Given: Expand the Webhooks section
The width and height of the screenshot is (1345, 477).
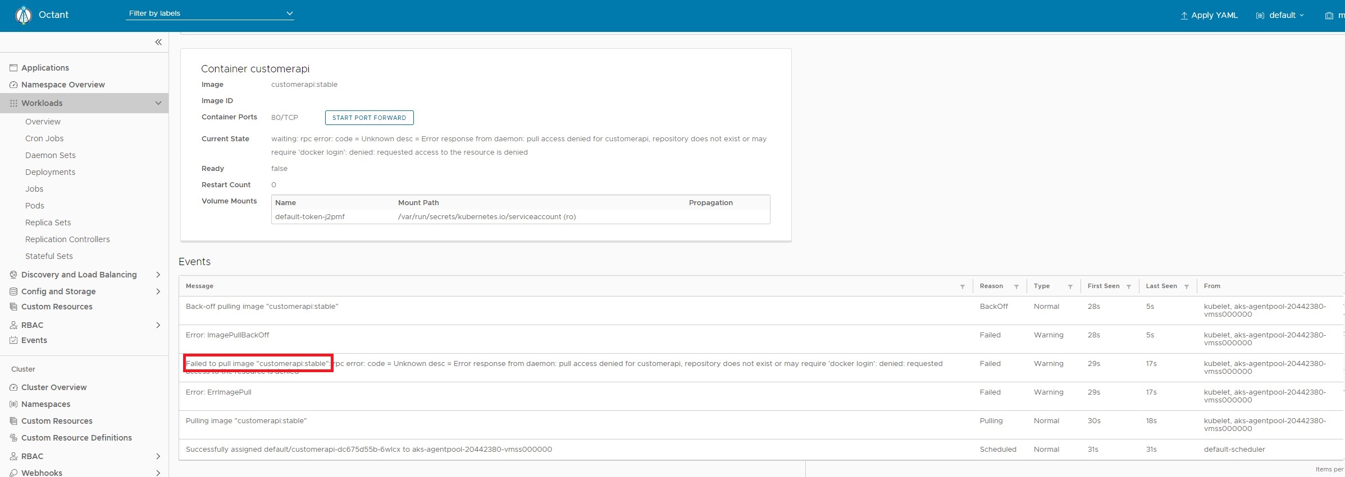Looking at the screenshot, I should (158, 473).
